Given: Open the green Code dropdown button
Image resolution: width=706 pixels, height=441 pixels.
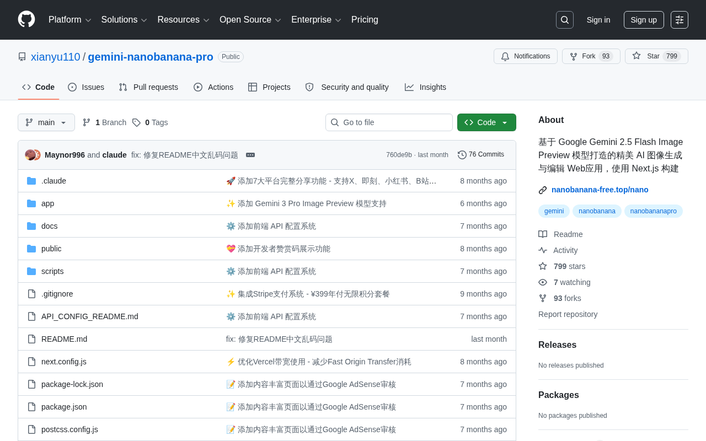Looking at the screenshot, I should pos(486,122).
